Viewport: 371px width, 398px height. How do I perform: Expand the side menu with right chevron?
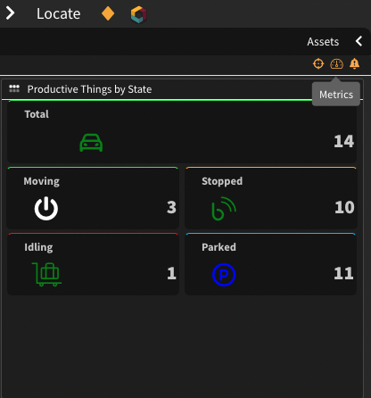[x=10, y=13]
